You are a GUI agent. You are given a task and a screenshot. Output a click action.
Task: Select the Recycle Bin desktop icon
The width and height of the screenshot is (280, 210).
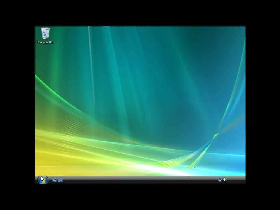tap(46, 33)
